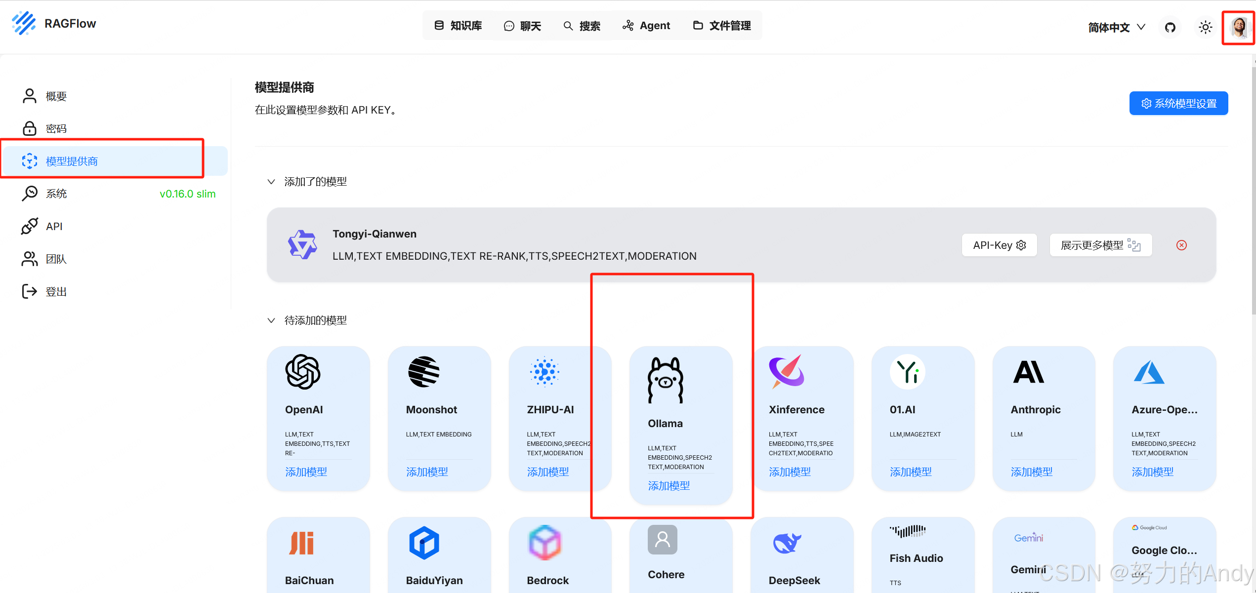Viewport: 1256px width, 593px height.
Task: Click the Fish Audio card title
Action: pyautogui.click(x=916, y=558)
